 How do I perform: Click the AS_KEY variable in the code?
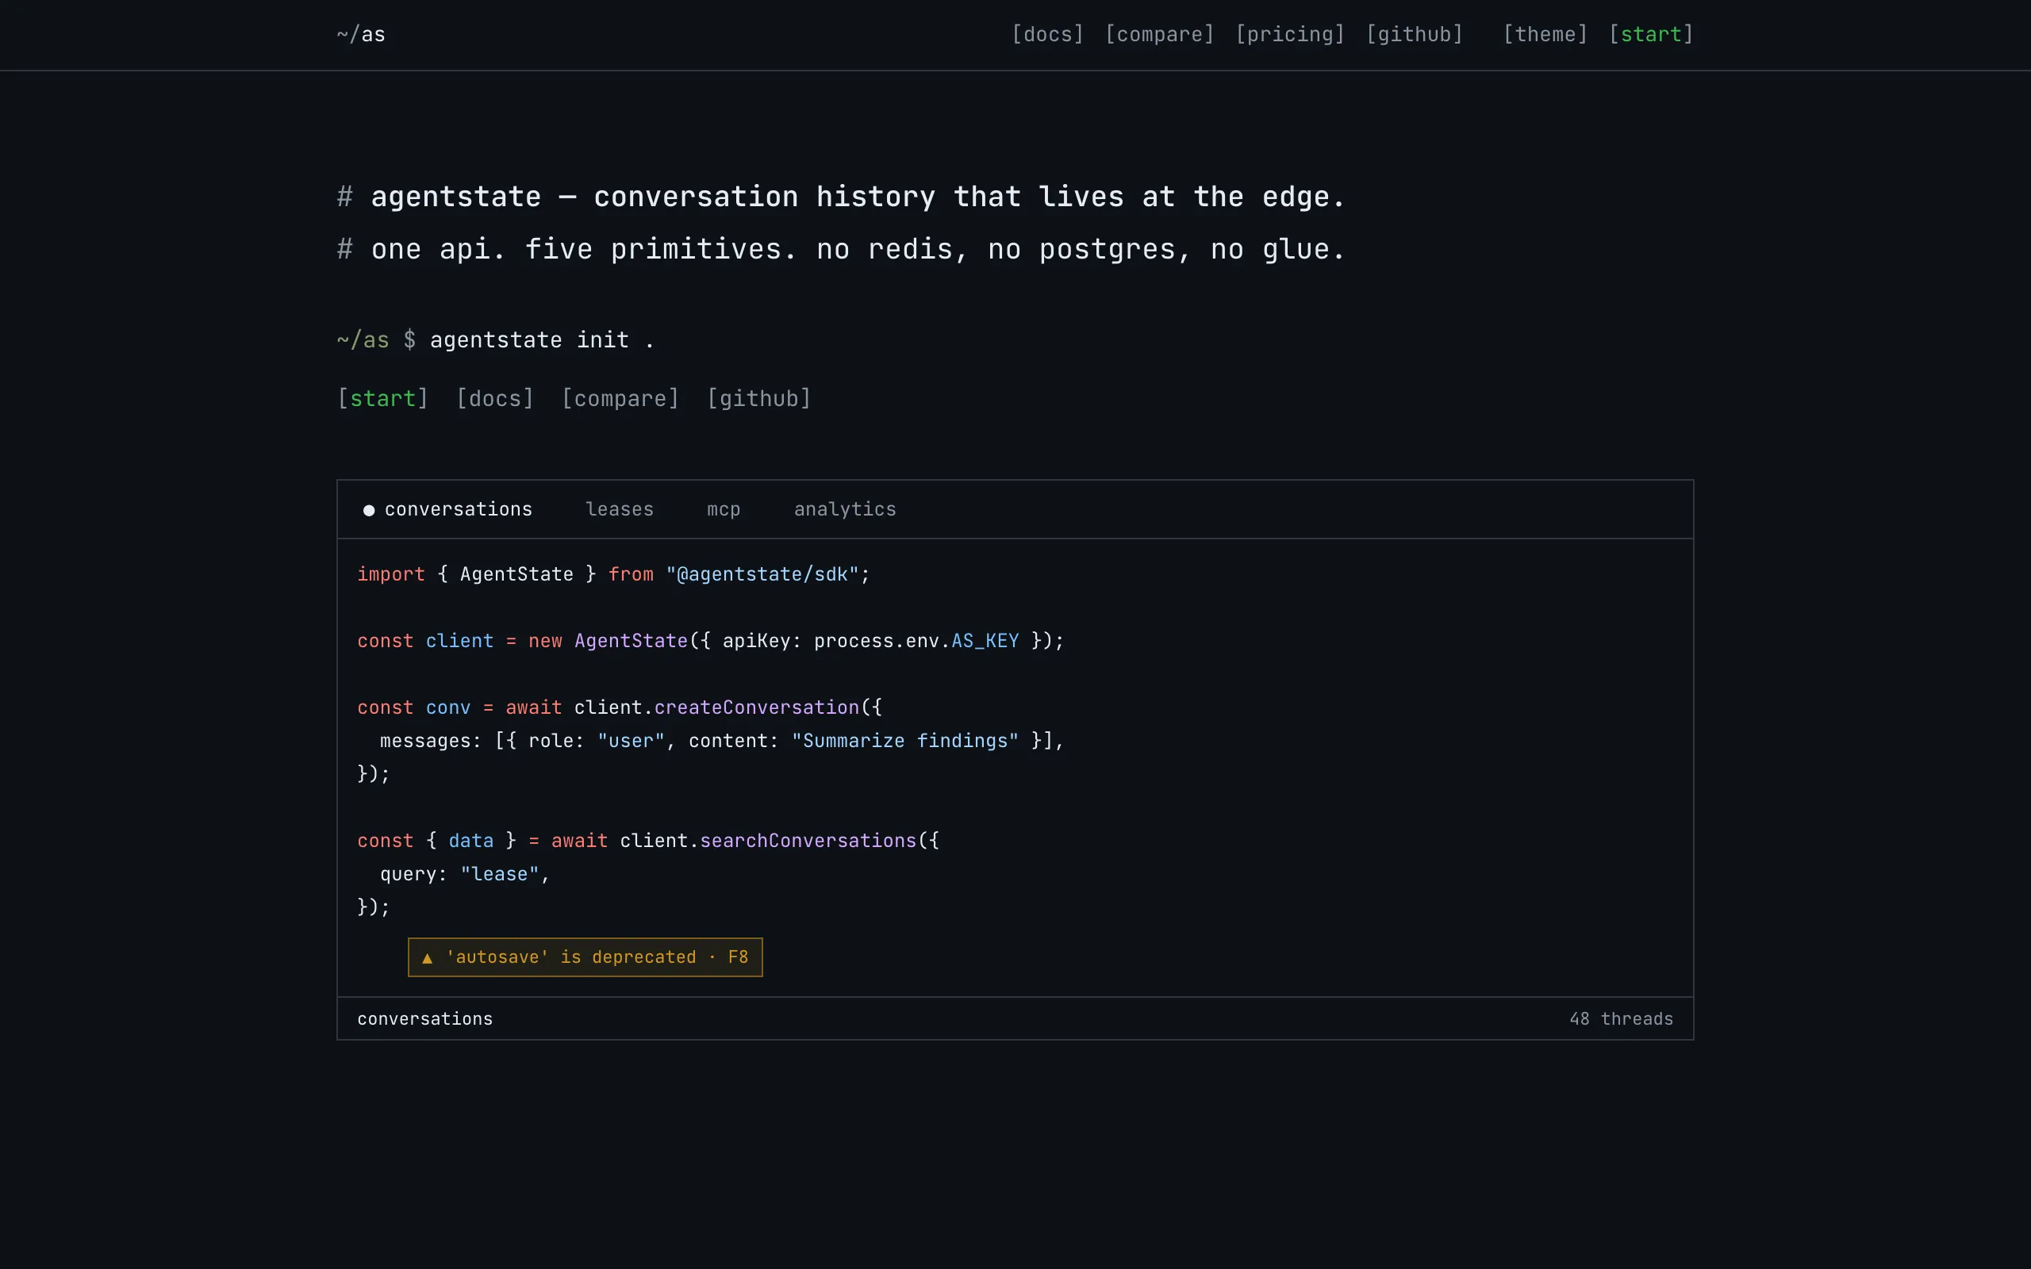[x=985, y=641]
